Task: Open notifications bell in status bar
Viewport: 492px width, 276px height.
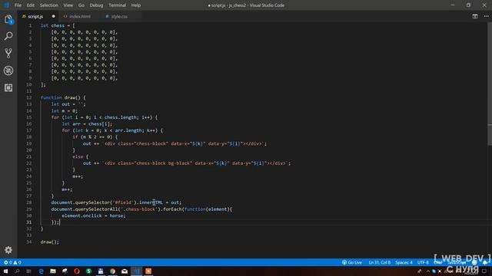Action: click(485, 262)
